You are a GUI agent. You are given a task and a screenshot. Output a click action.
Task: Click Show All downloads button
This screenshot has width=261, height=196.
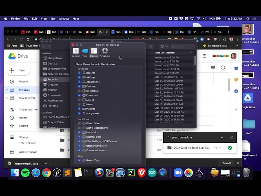(226, 163)
